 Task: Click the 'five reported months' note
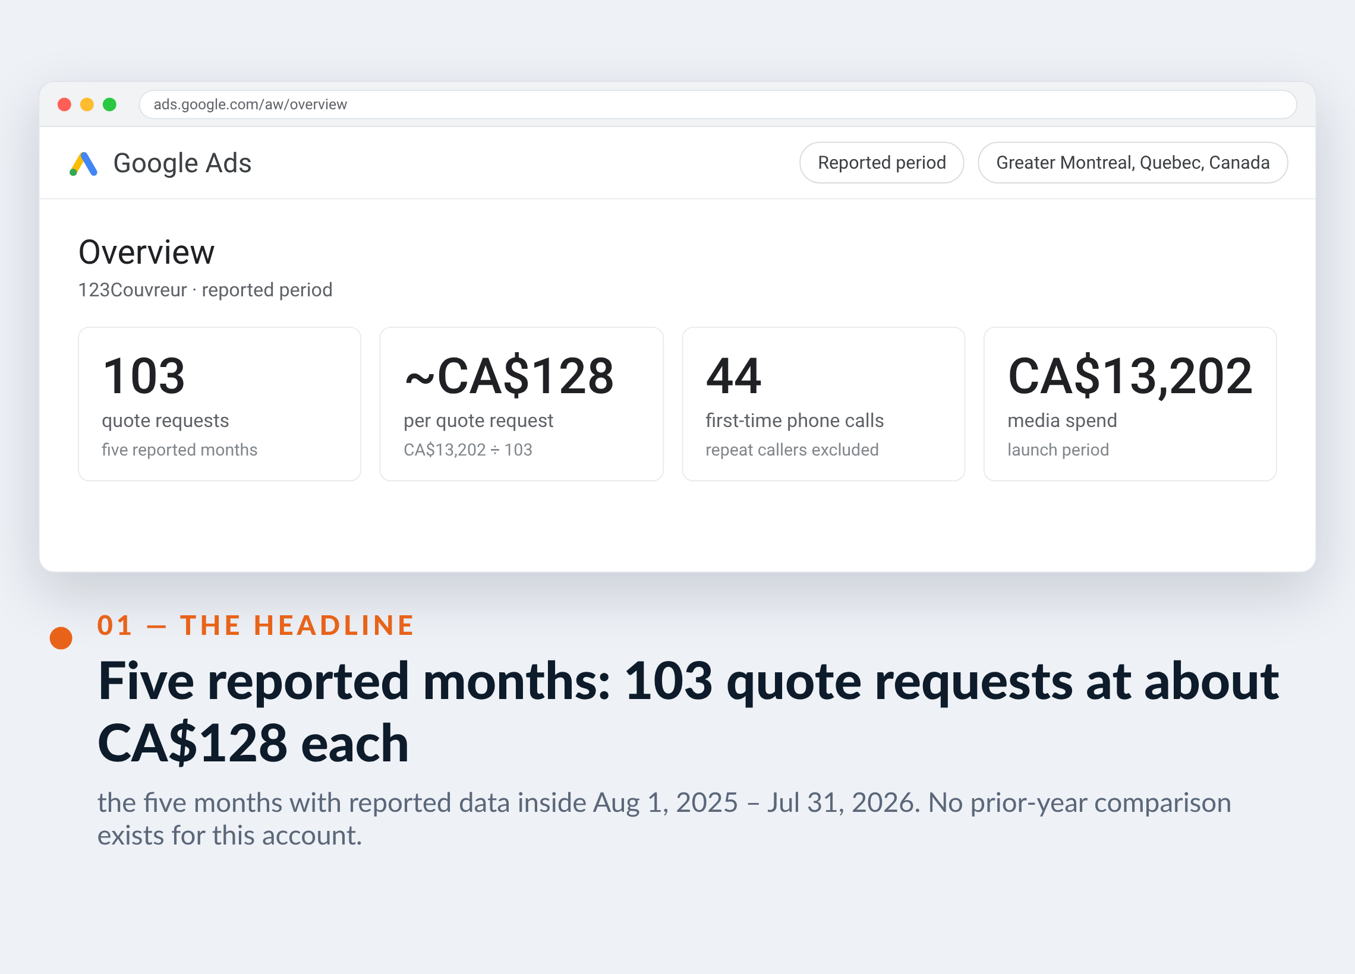coord(179,450)
